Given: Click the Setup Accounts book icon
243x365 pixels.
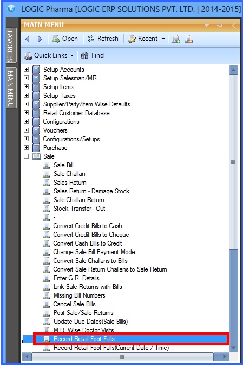Looking at the screenshot, I should coord(36,70).
